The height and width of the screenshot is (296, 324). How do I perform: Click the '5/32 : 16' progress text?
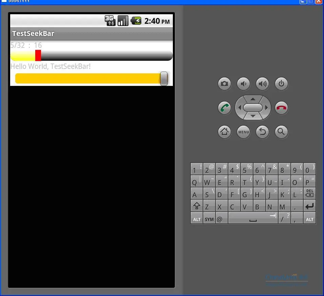[26, 45]
